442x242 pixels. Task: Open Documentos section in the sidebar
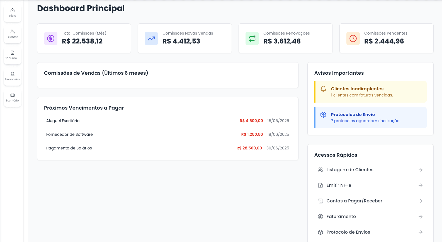tap(13, 55)
